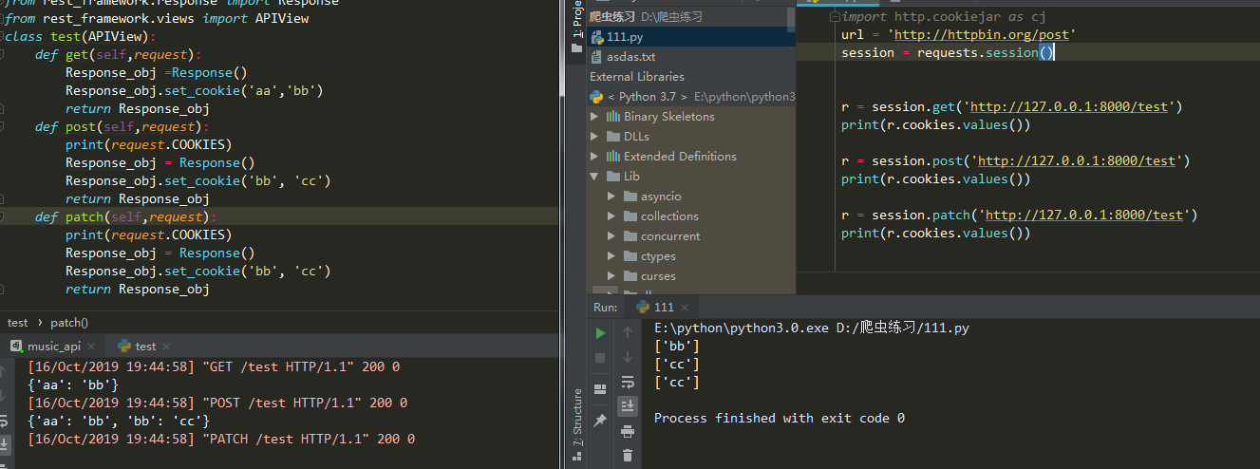
Task: Click 'Process finished with exit code 0' text
Action: click(x=780, y=419)
